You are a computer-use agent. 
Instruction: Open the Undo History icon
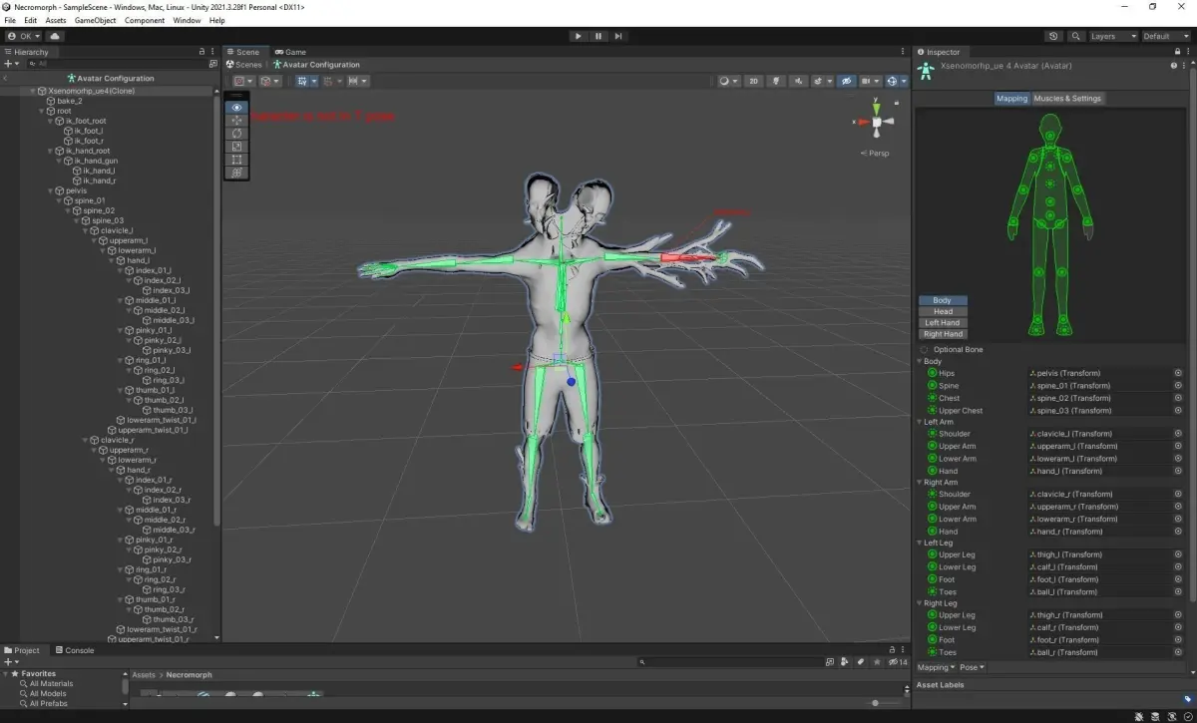click(x=1054, y=36)
